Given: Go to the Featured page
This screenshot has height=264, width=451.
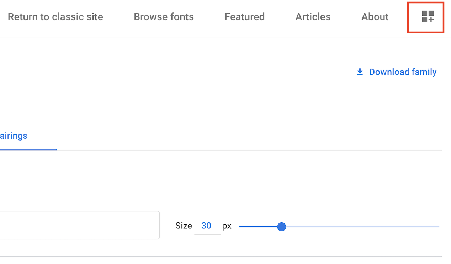Looking at the screenshot, I should 245,17.
